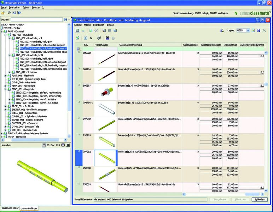Viewport: 273px width, 212px height.
Task: Expand the FLAT_001 - Flachteile node
Action: tap(6, 76)
